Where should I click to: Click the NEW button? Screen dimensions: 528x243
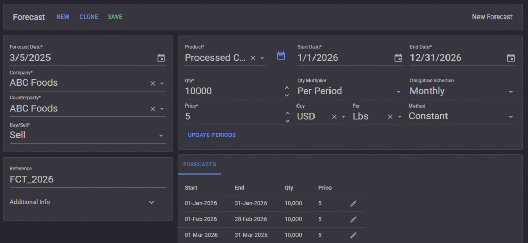pyautogui.click(x=63, y=17)
